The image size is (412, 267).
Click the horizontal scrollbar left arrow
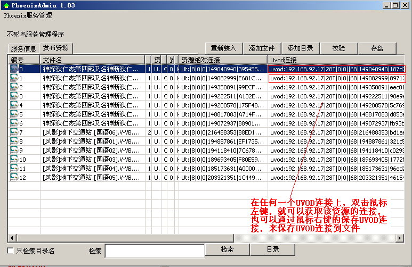point(12,238)
